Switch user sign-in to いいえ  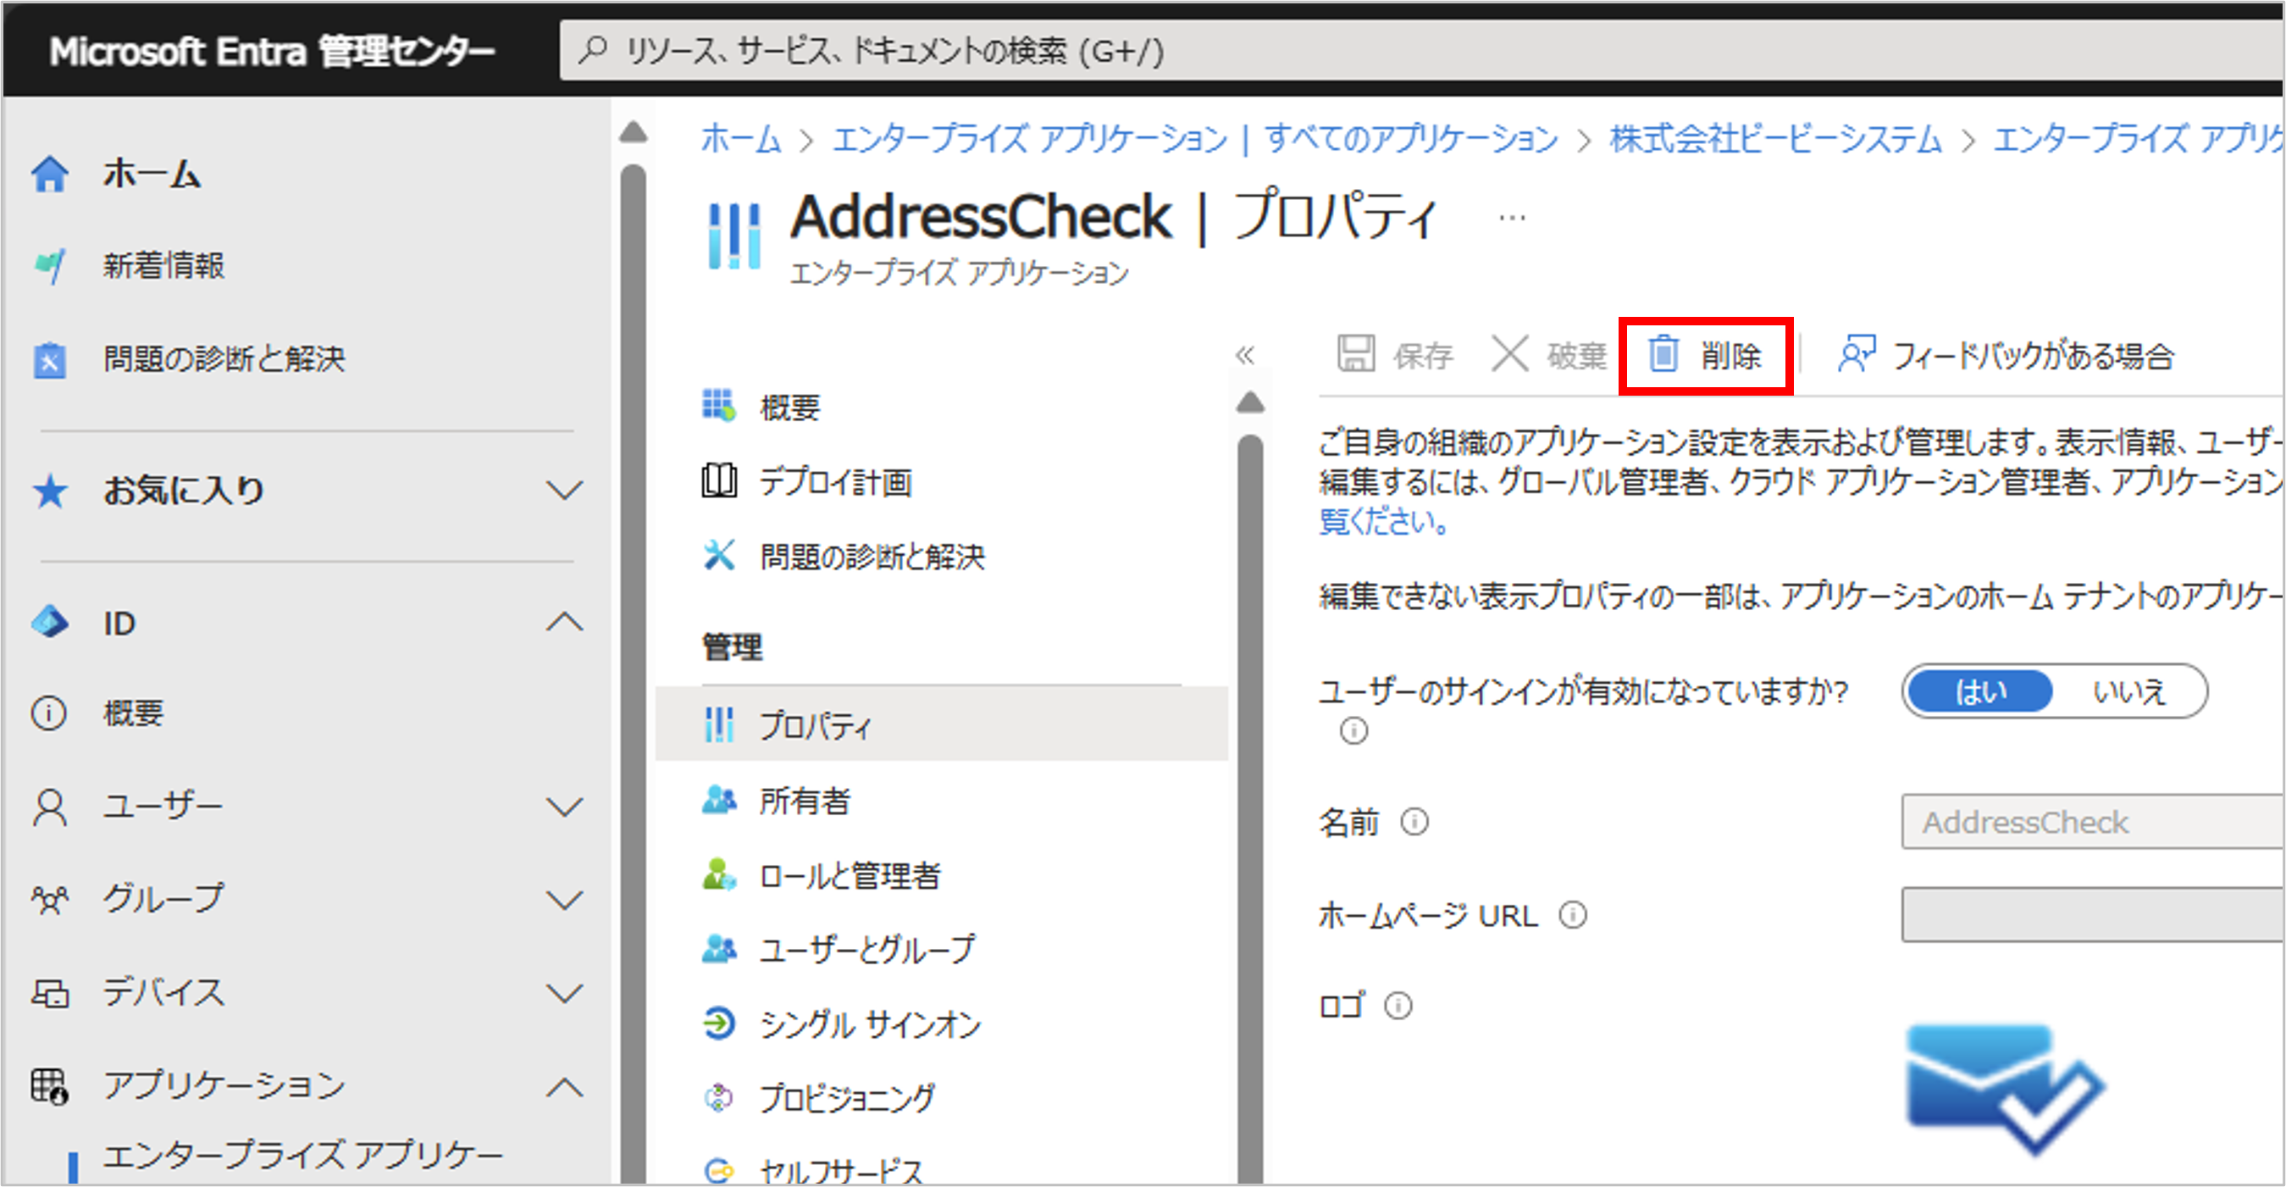pos(2129,691)
